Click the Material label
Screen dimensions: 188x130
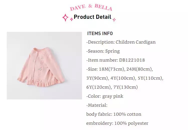click(97, 105)
